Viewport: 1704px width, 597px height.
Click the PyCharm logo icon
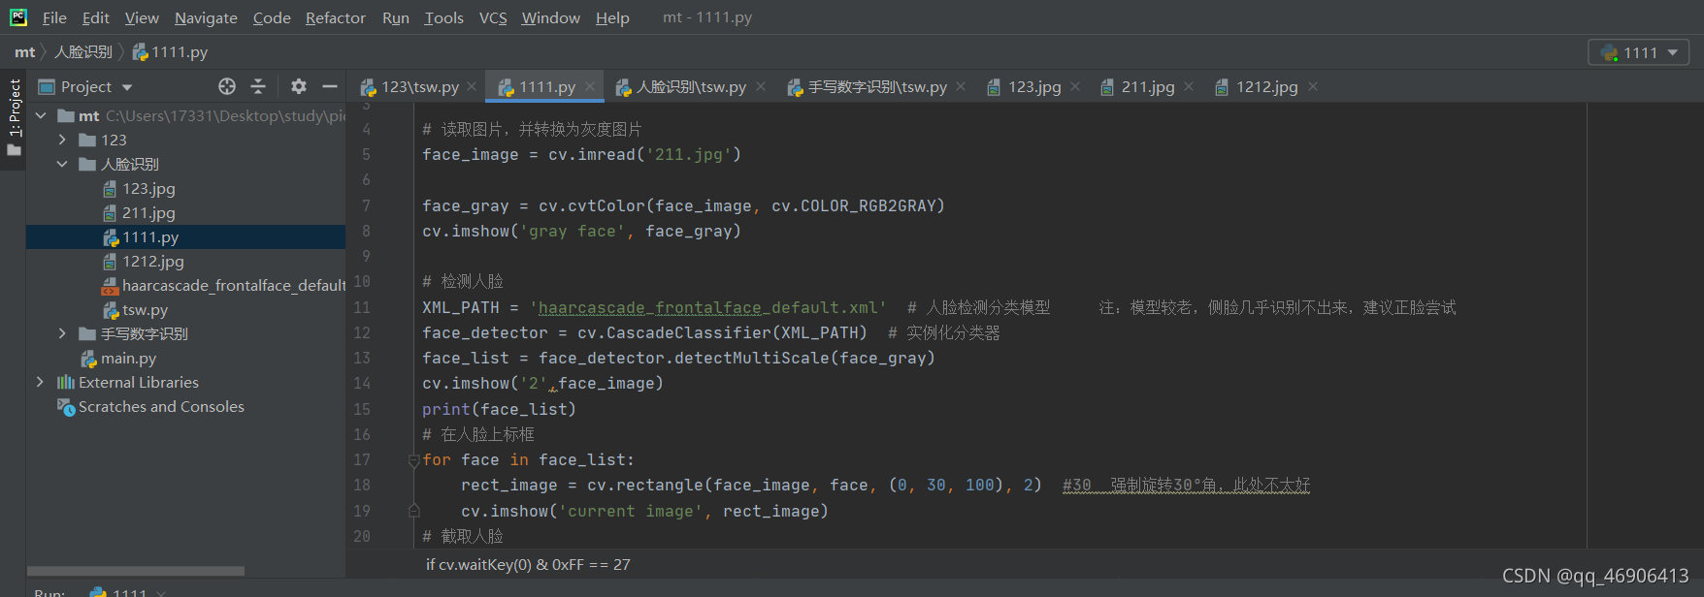pyautogui.click(x=17, y=17)
